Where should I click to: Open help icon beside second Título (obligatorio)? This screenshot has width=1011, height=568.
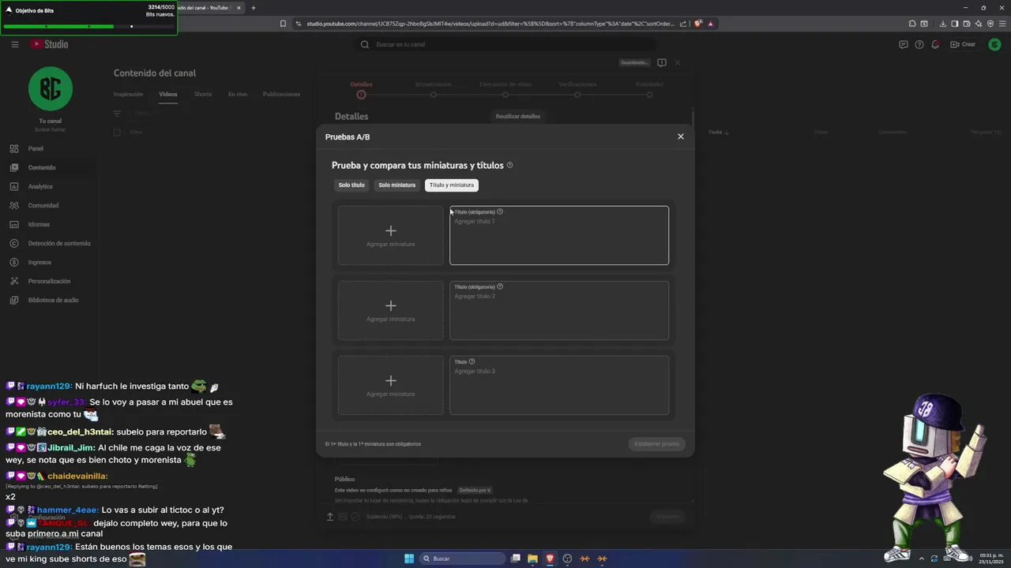[500, 286]
